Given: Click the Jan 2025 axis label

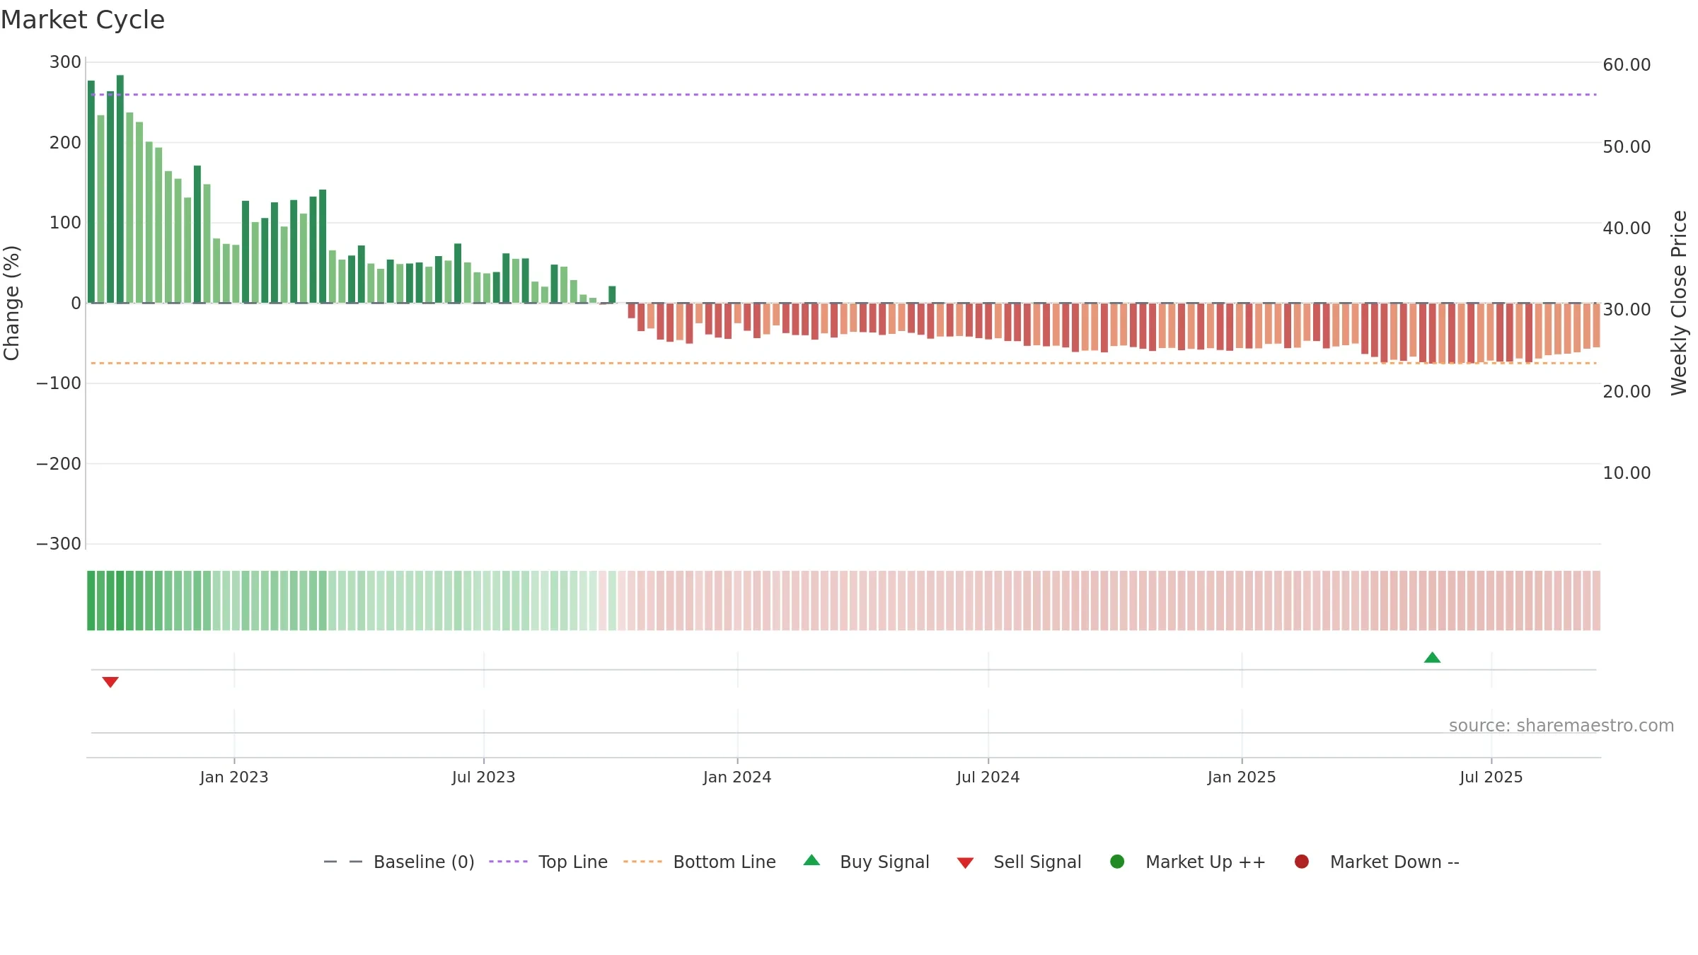Looking at the screenshot, I should [1242, 777].
